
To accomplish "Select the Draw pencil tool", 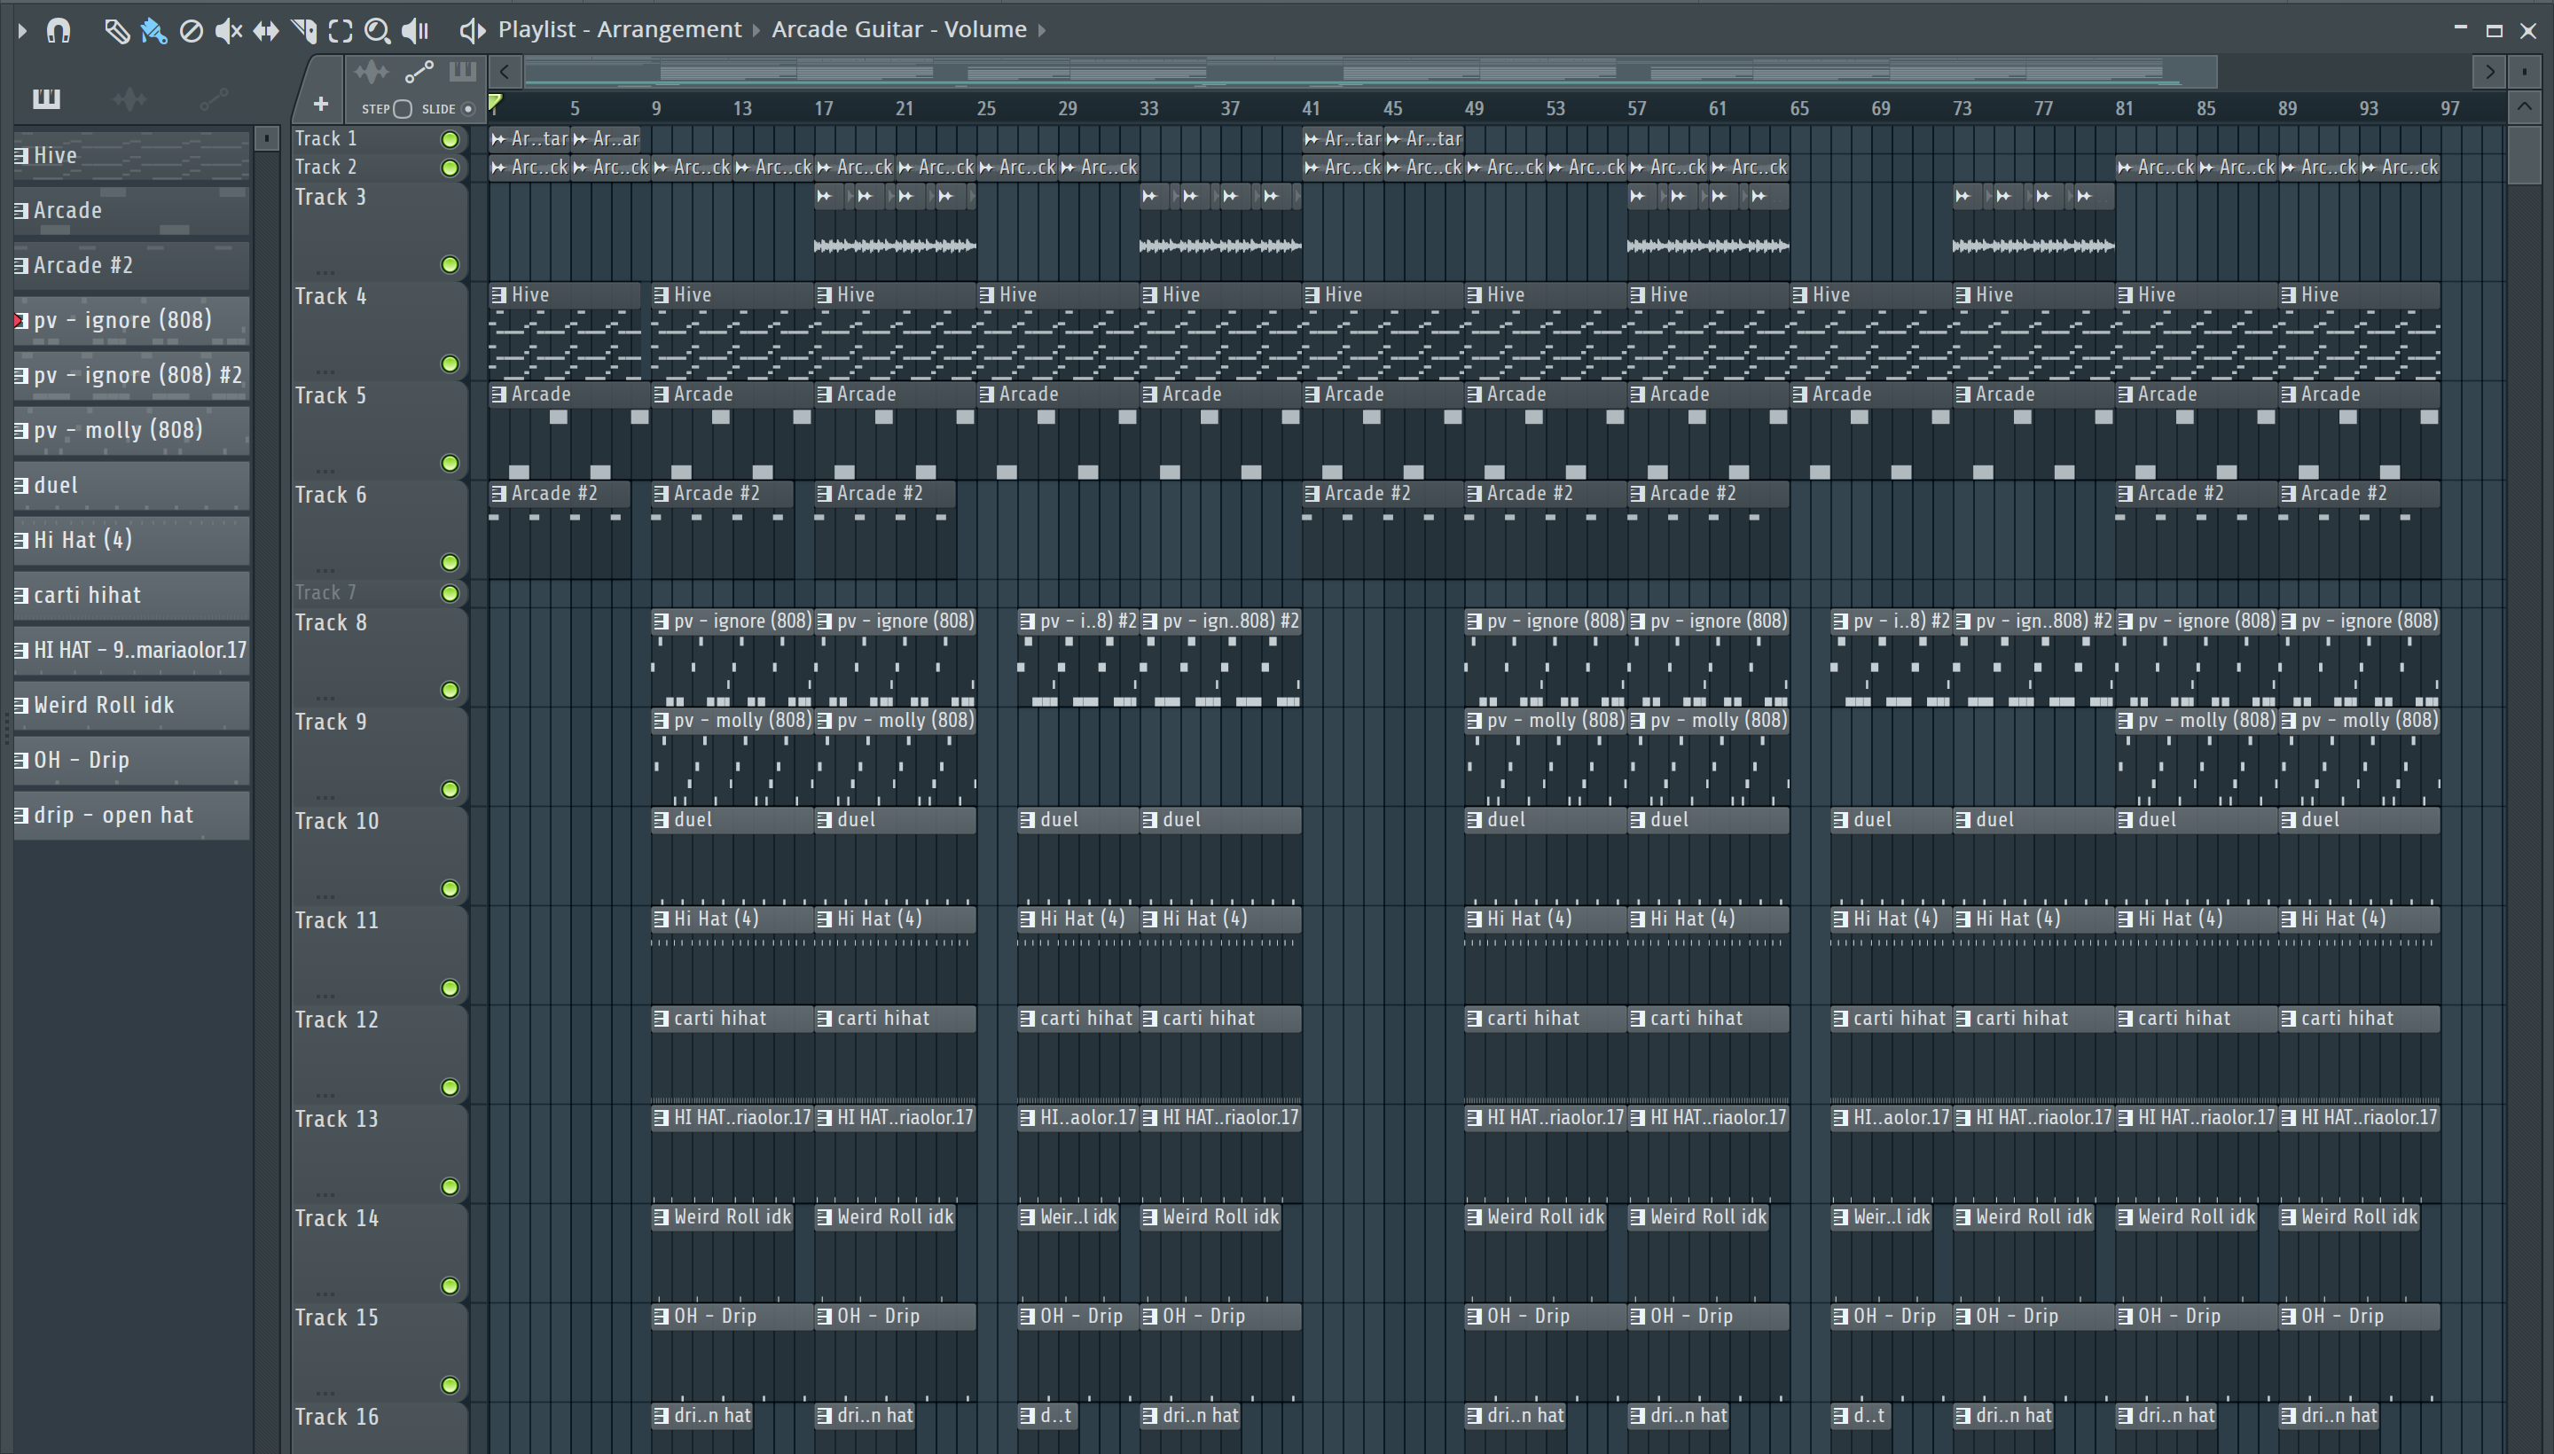I will (x=116, y=31).
